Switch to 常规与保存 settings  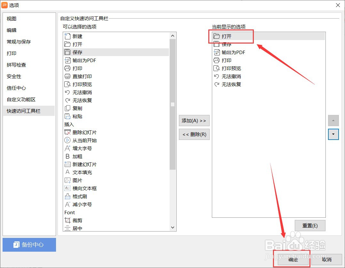[x=29, y=42]
